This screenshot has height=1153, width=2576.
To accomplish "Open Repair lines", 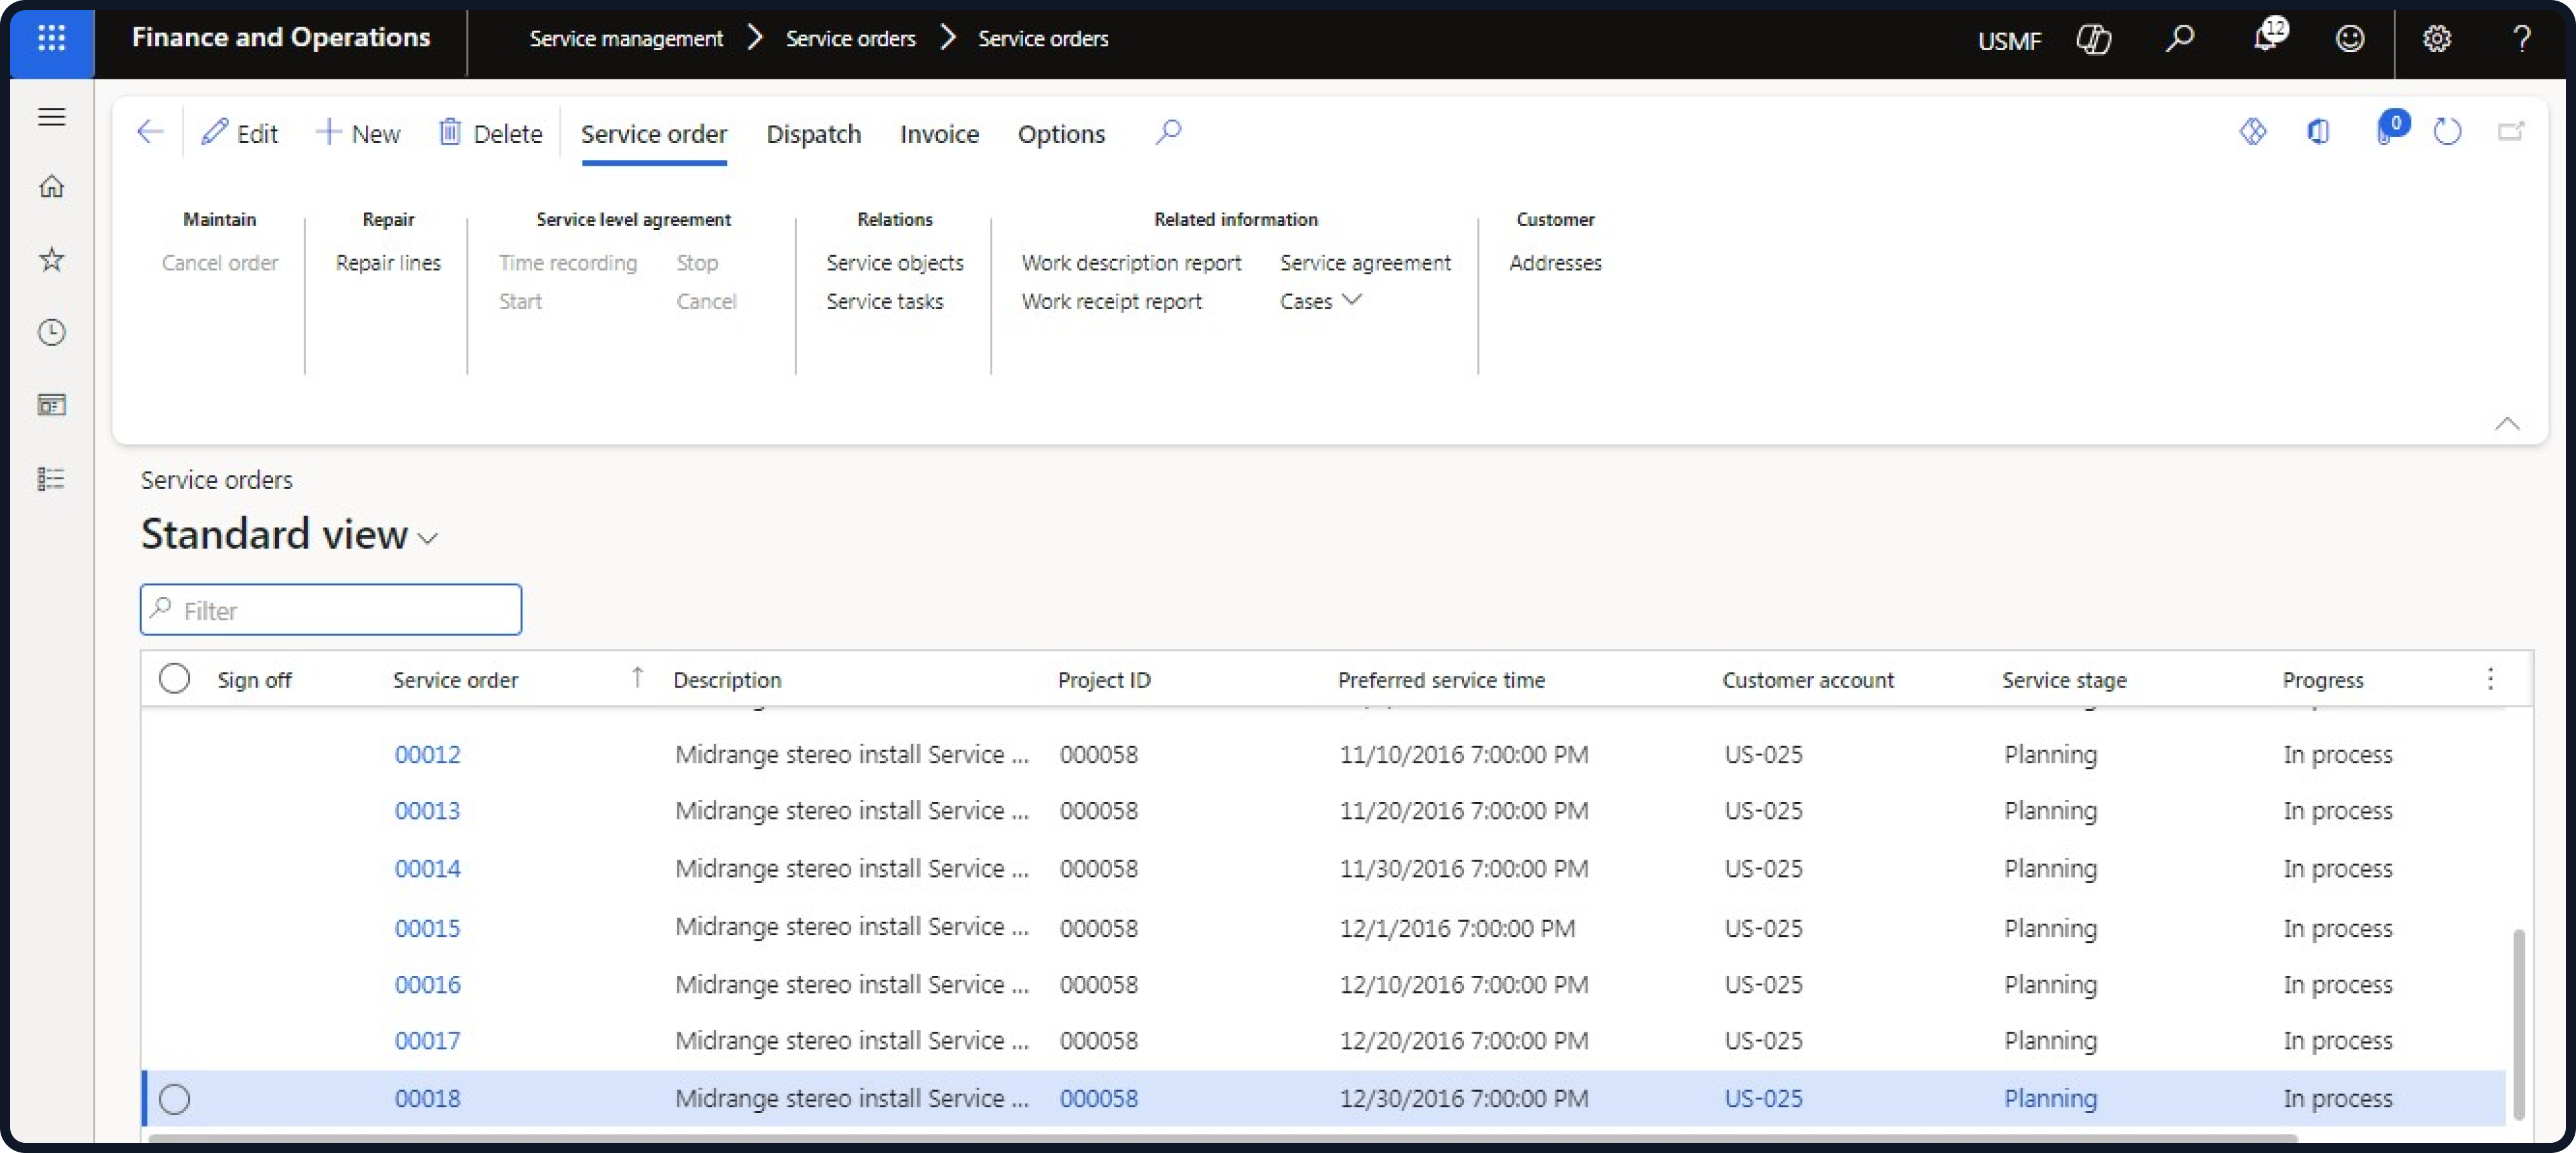I will click(x=388, y=262).
